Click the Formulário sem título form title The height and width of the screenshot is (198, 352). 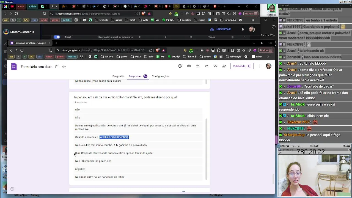[36, 67]
